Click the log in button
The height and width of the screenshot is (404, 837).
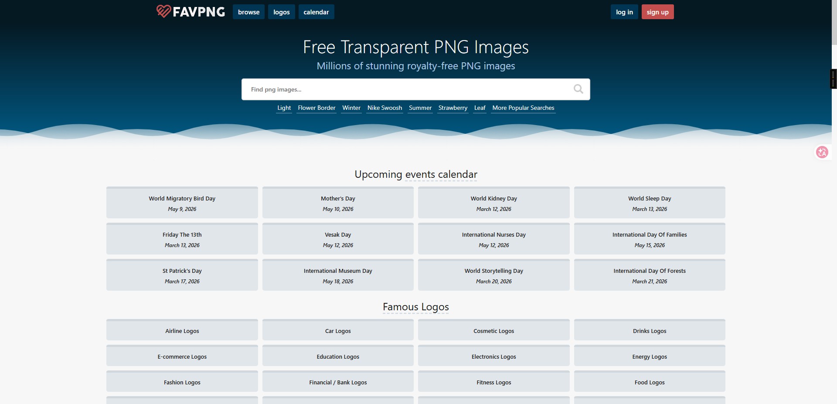point(624,12)
